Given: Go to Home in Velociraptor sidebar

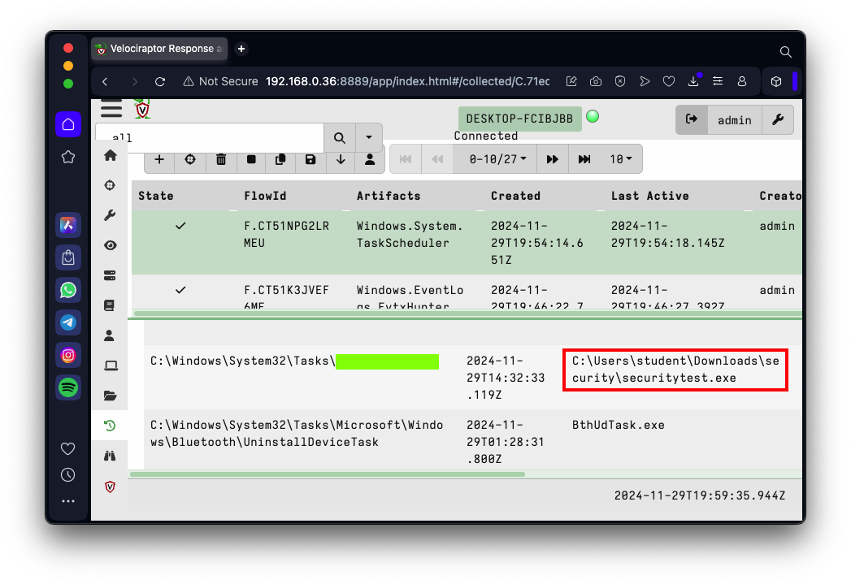Looking at the screenshot, I should pos(111,156).
